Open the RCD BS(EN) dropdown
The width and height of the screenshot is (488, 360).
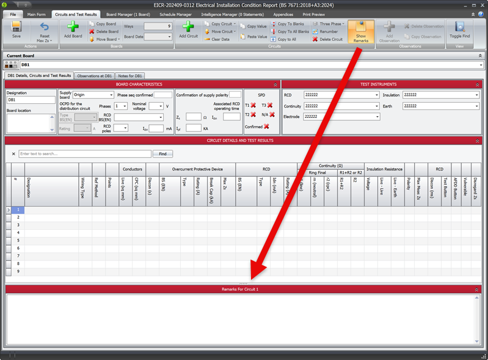coord(161,117)
